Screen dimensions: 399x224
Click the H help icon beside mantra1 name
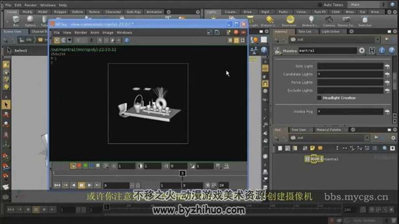point(372,50)
